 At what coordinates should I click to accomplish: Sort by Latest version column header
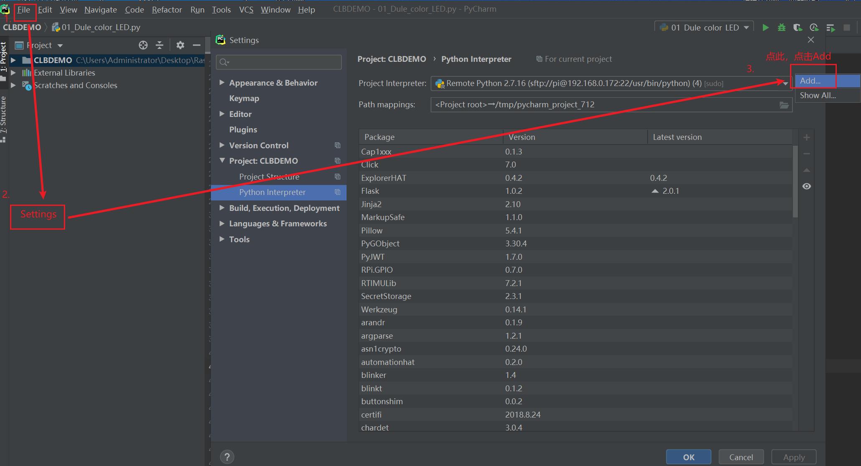point(720,137)
